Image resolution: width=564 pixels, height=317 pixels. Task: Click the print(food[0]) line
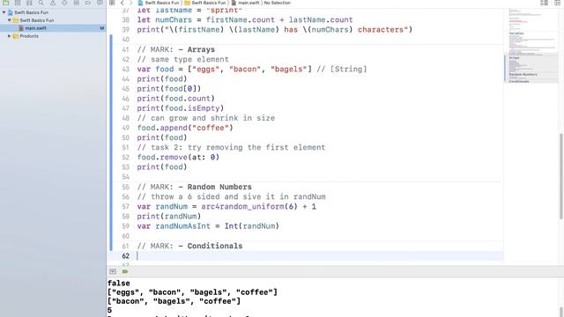coord(168,88)
